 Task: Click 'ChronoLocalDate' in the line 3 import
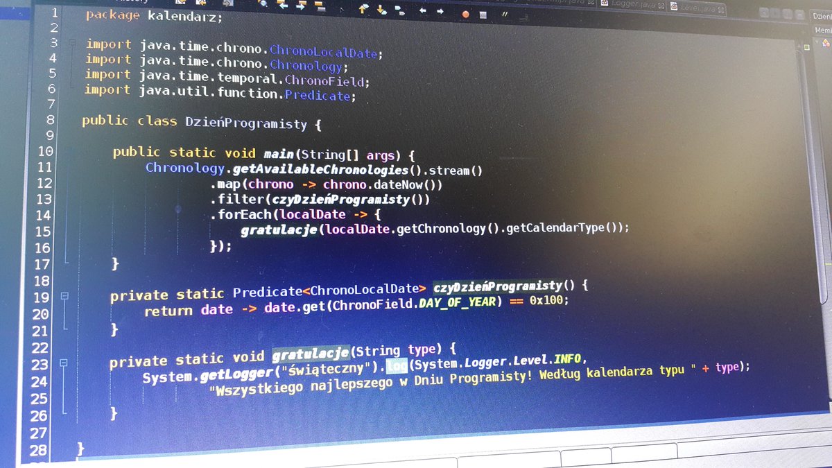(x=323, y=51)
